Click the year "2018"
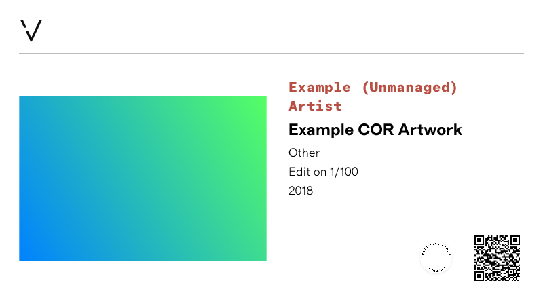The image size is (543, 304). pos(301,191)
